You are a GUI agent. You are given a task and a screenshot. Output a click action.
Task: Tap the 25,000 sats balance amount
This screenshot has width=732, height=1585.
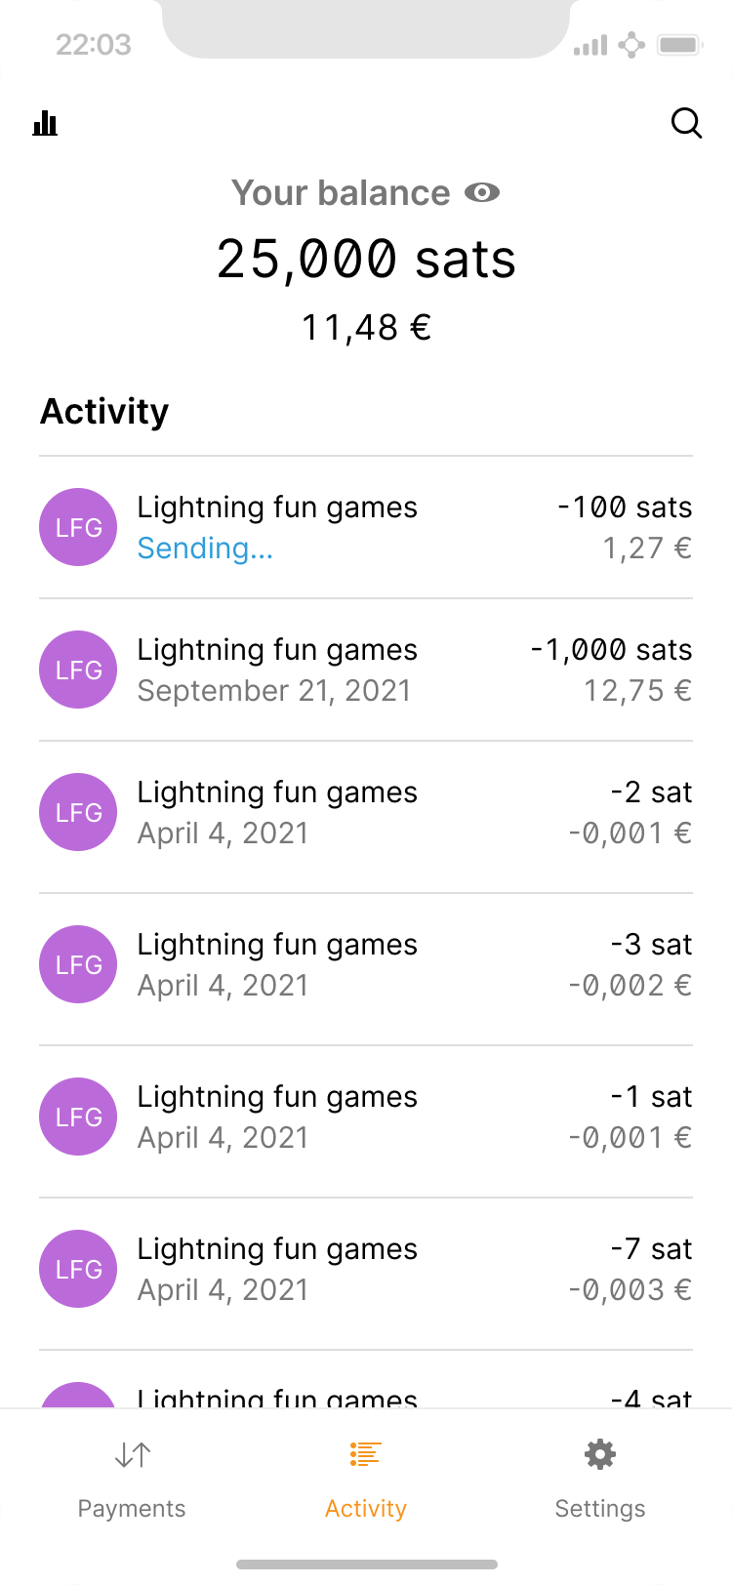tap(366, 260)
